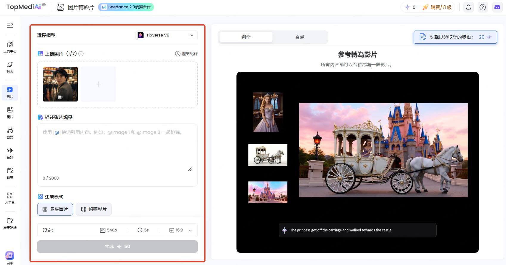Click the castle reference image

[x=268, y=192]
